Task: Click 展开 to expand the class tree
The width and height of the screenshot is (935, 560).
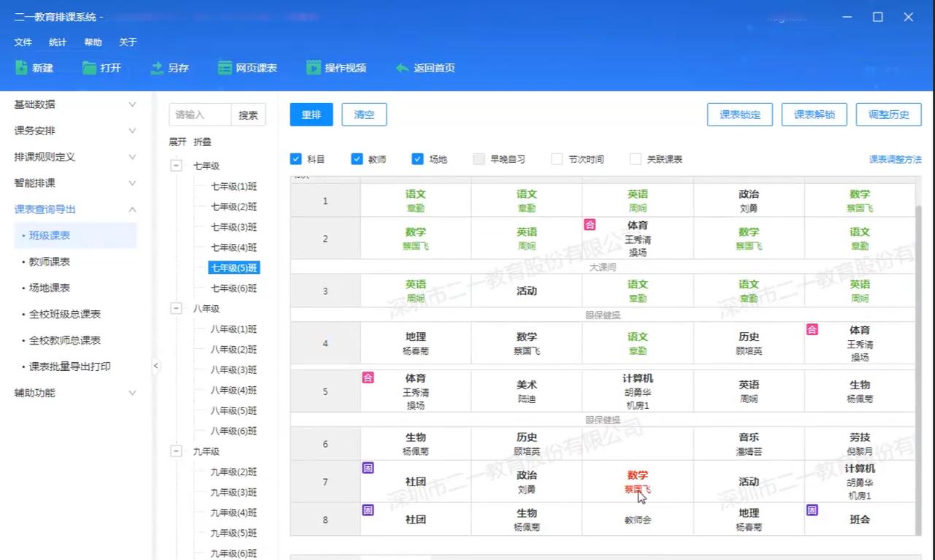Action: [178, 142]
